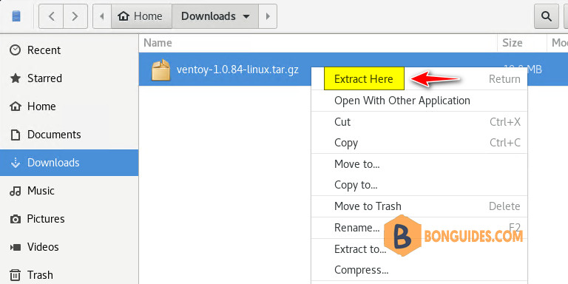Click the Home path bar button

point(141,16)
